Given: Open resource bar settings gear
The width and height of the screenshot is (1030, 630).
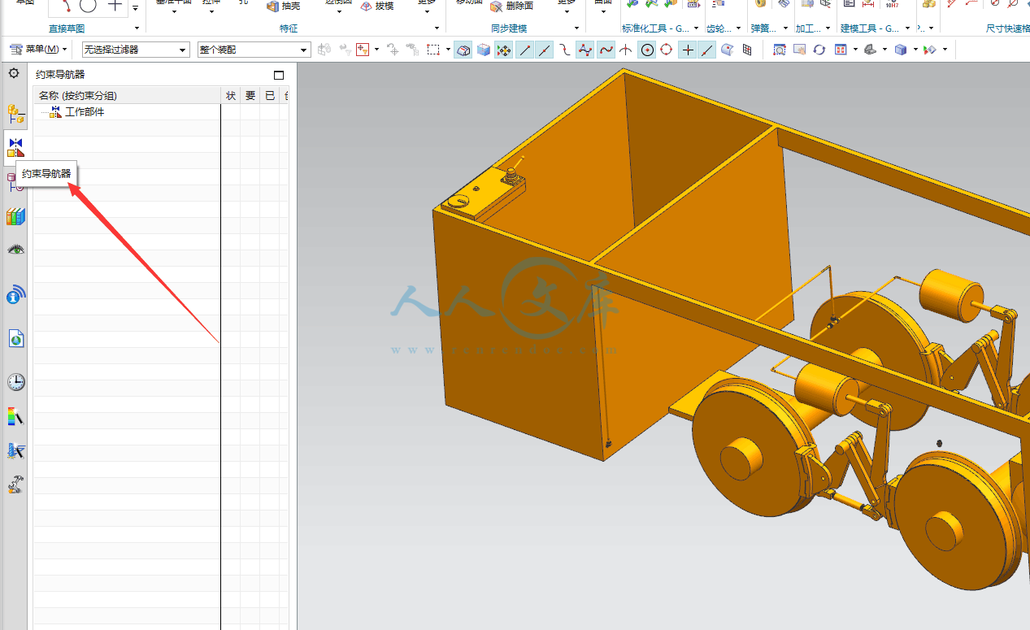Looking at the screenshot, I should pos(14,73).
